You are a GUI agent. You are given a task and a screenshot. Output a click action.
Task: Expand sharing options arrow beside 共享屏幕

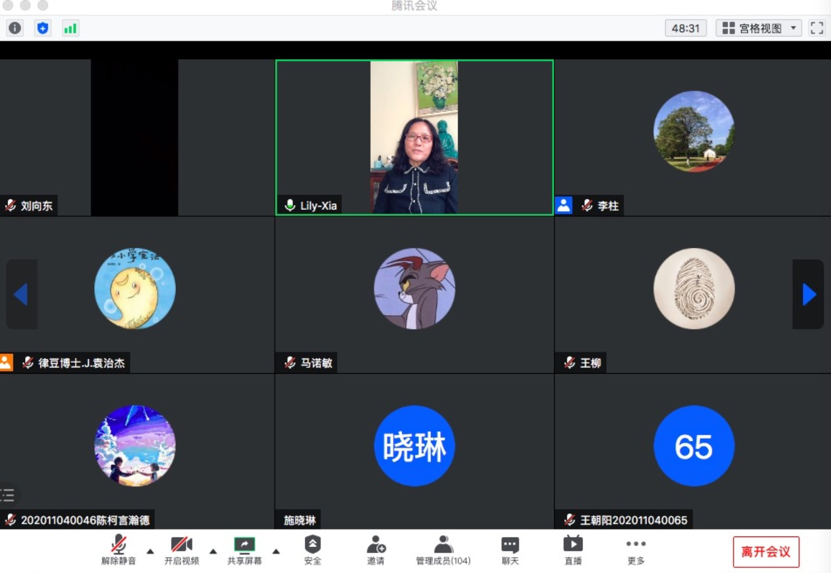coord(276,552)
